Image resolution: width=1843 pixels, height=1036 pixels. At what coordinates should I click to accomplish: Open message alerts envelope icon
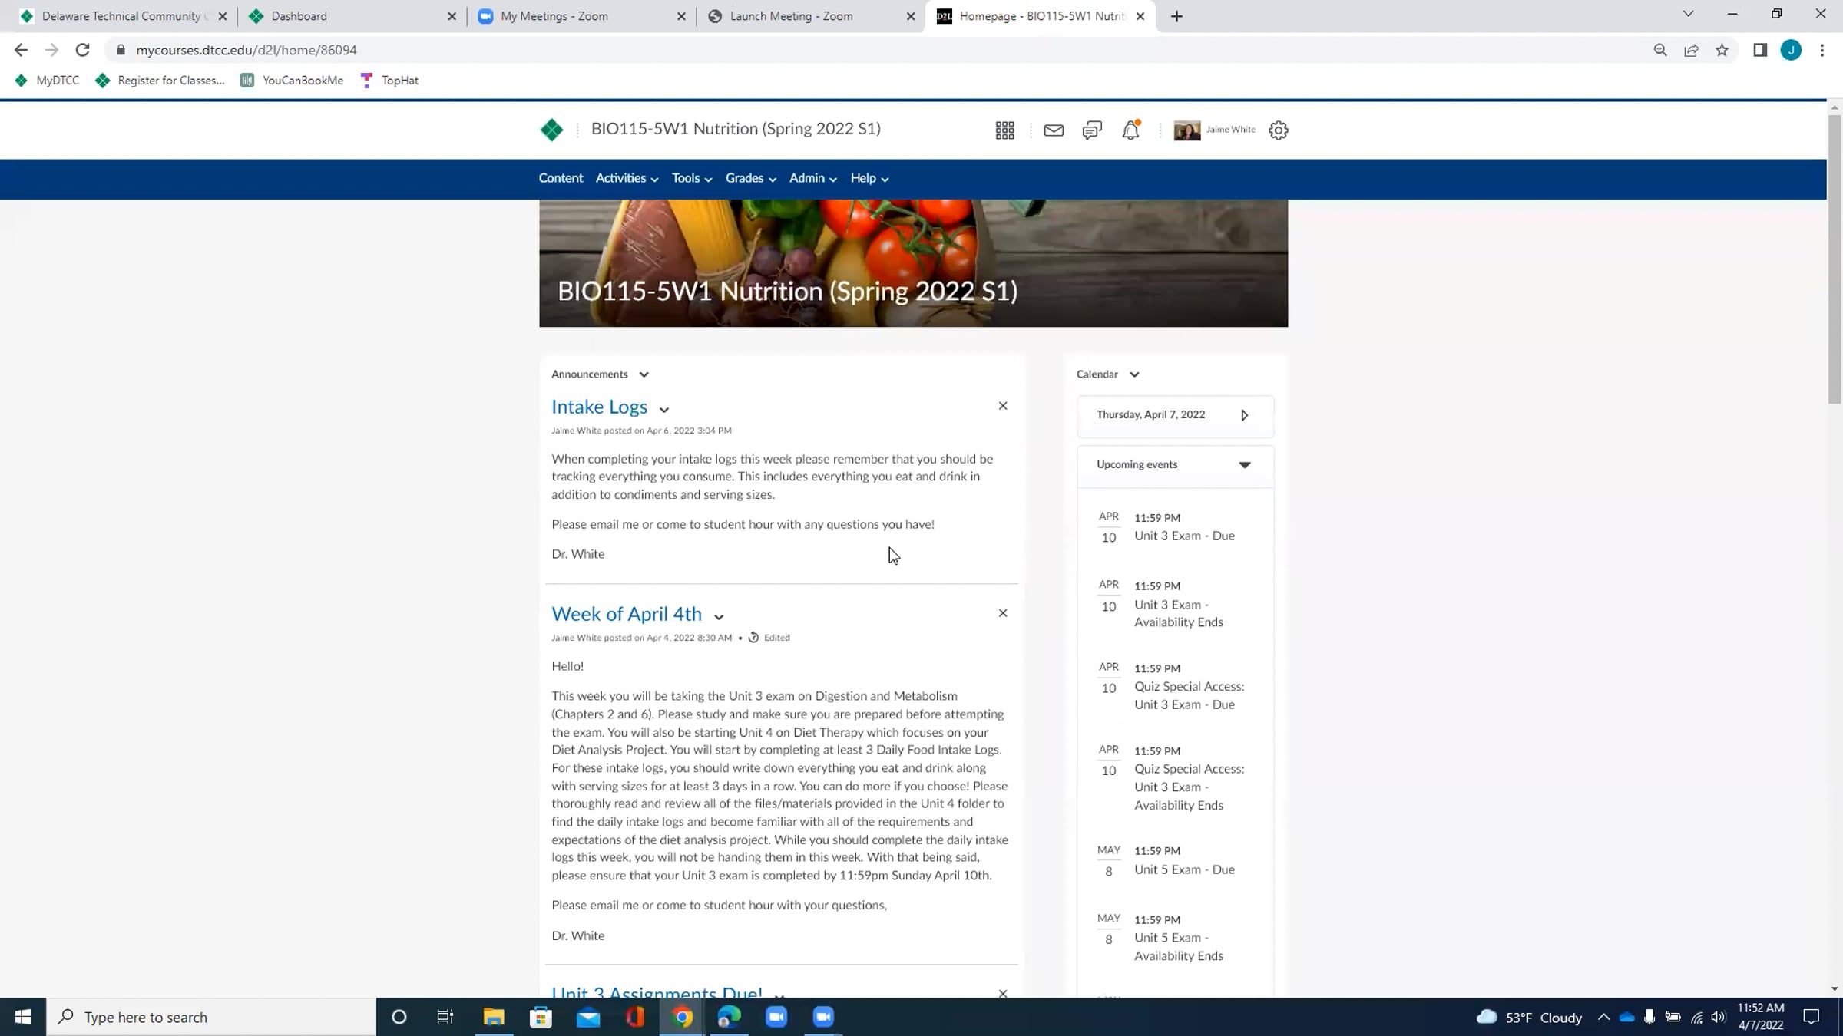(x=1054, y=130)
